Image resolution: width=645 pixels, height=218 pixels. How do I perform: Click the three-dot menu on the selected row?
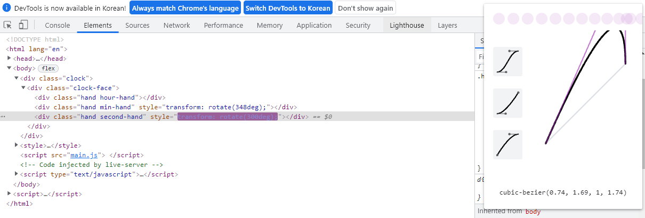coord(3,116)
